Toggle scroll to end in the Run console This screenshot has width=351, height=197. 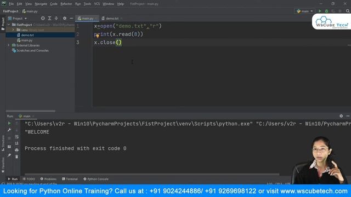pos(17,143)
